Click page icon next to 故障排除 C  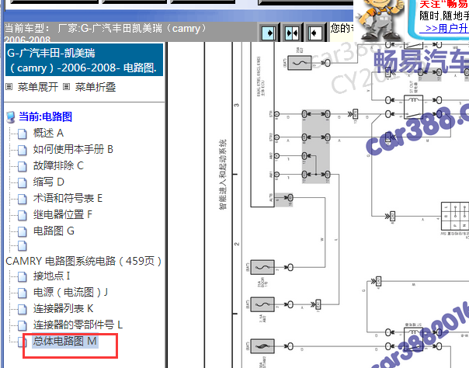23,166
